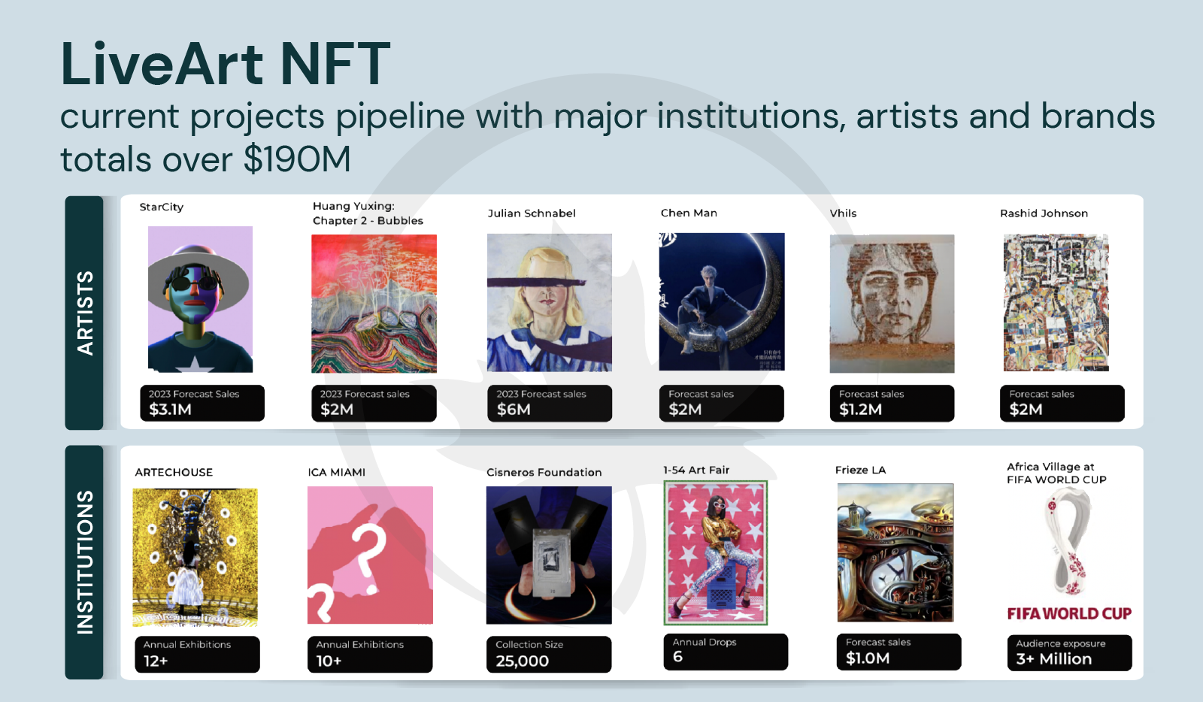Viewport: 1203px width, 702px height.
Task: Click the Collection Size 25,000 badge
Action: coord(549,654)
